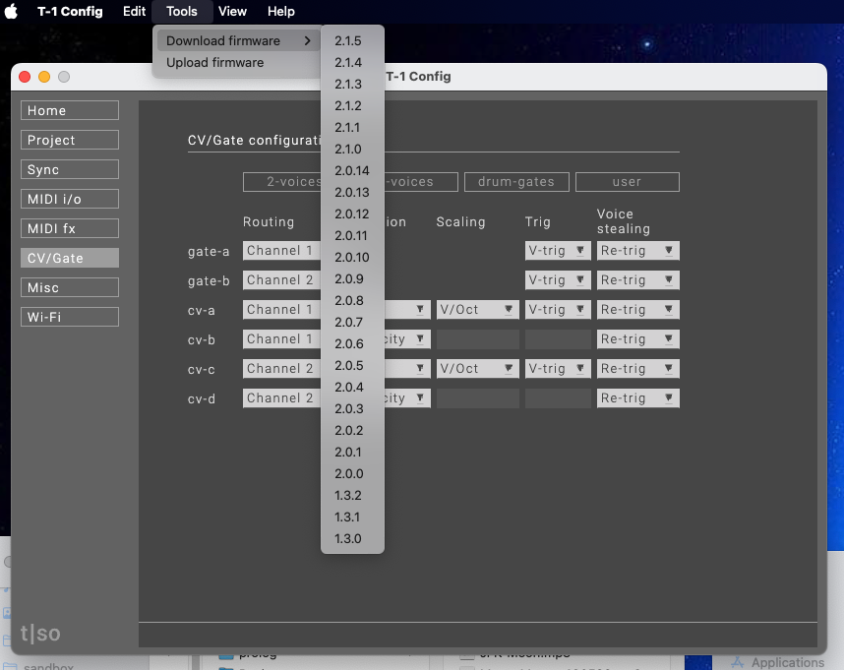Open gate-b Voice stealing dropdown
Screen dimensions: 844x670
pos(637,280)
